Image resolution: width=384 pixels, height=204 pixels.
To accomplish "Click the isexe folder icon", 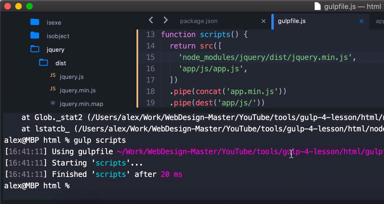I will coord(35,22).
